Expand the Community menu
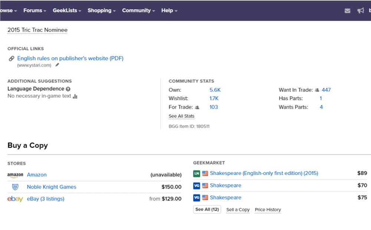Viewport: 371px width, 230px height. click(138, 10)
